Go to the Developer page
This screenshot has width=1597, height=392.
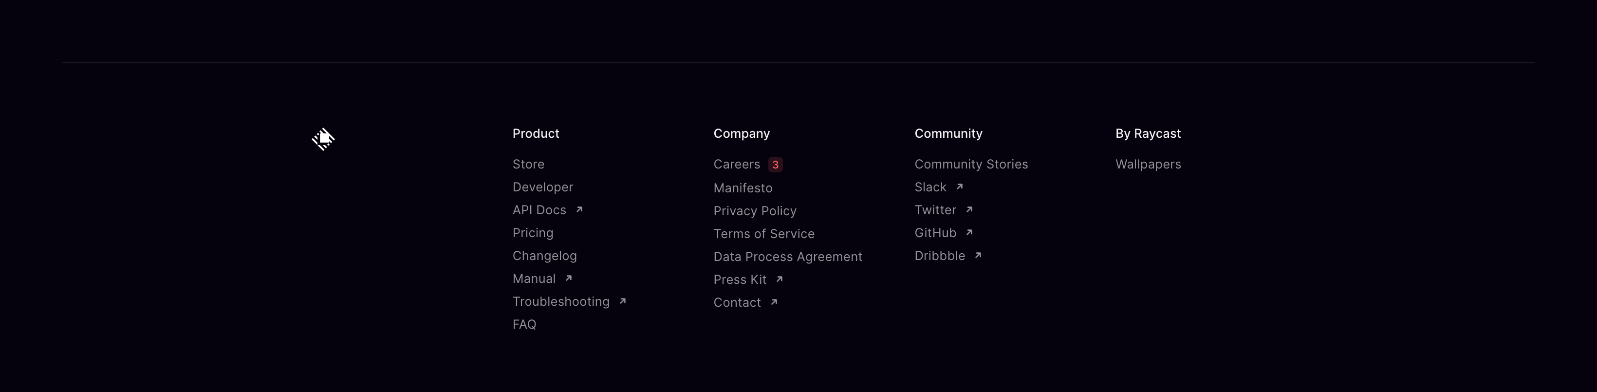(542, 187)
